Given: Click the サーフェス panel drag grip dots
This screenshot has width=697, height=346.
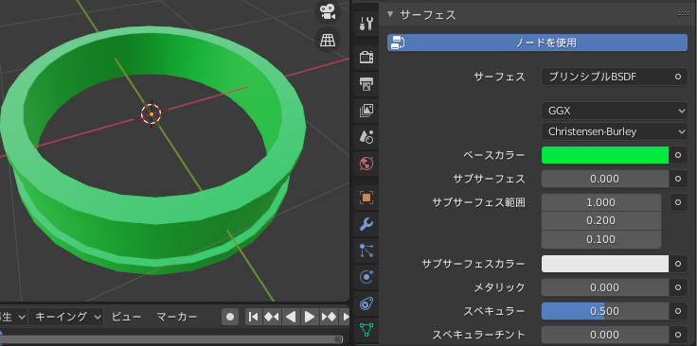Looking at the screenshot, I should (683, 14).
